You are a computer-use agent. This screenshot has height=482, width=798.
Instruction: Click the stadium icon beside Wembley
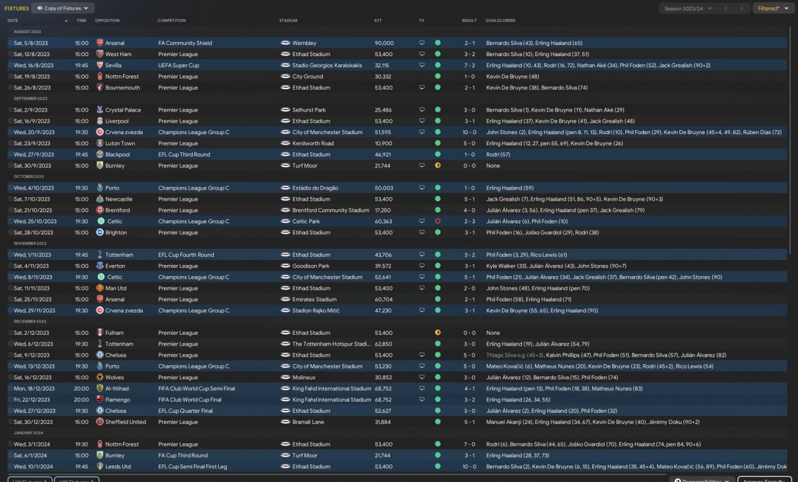286,43
